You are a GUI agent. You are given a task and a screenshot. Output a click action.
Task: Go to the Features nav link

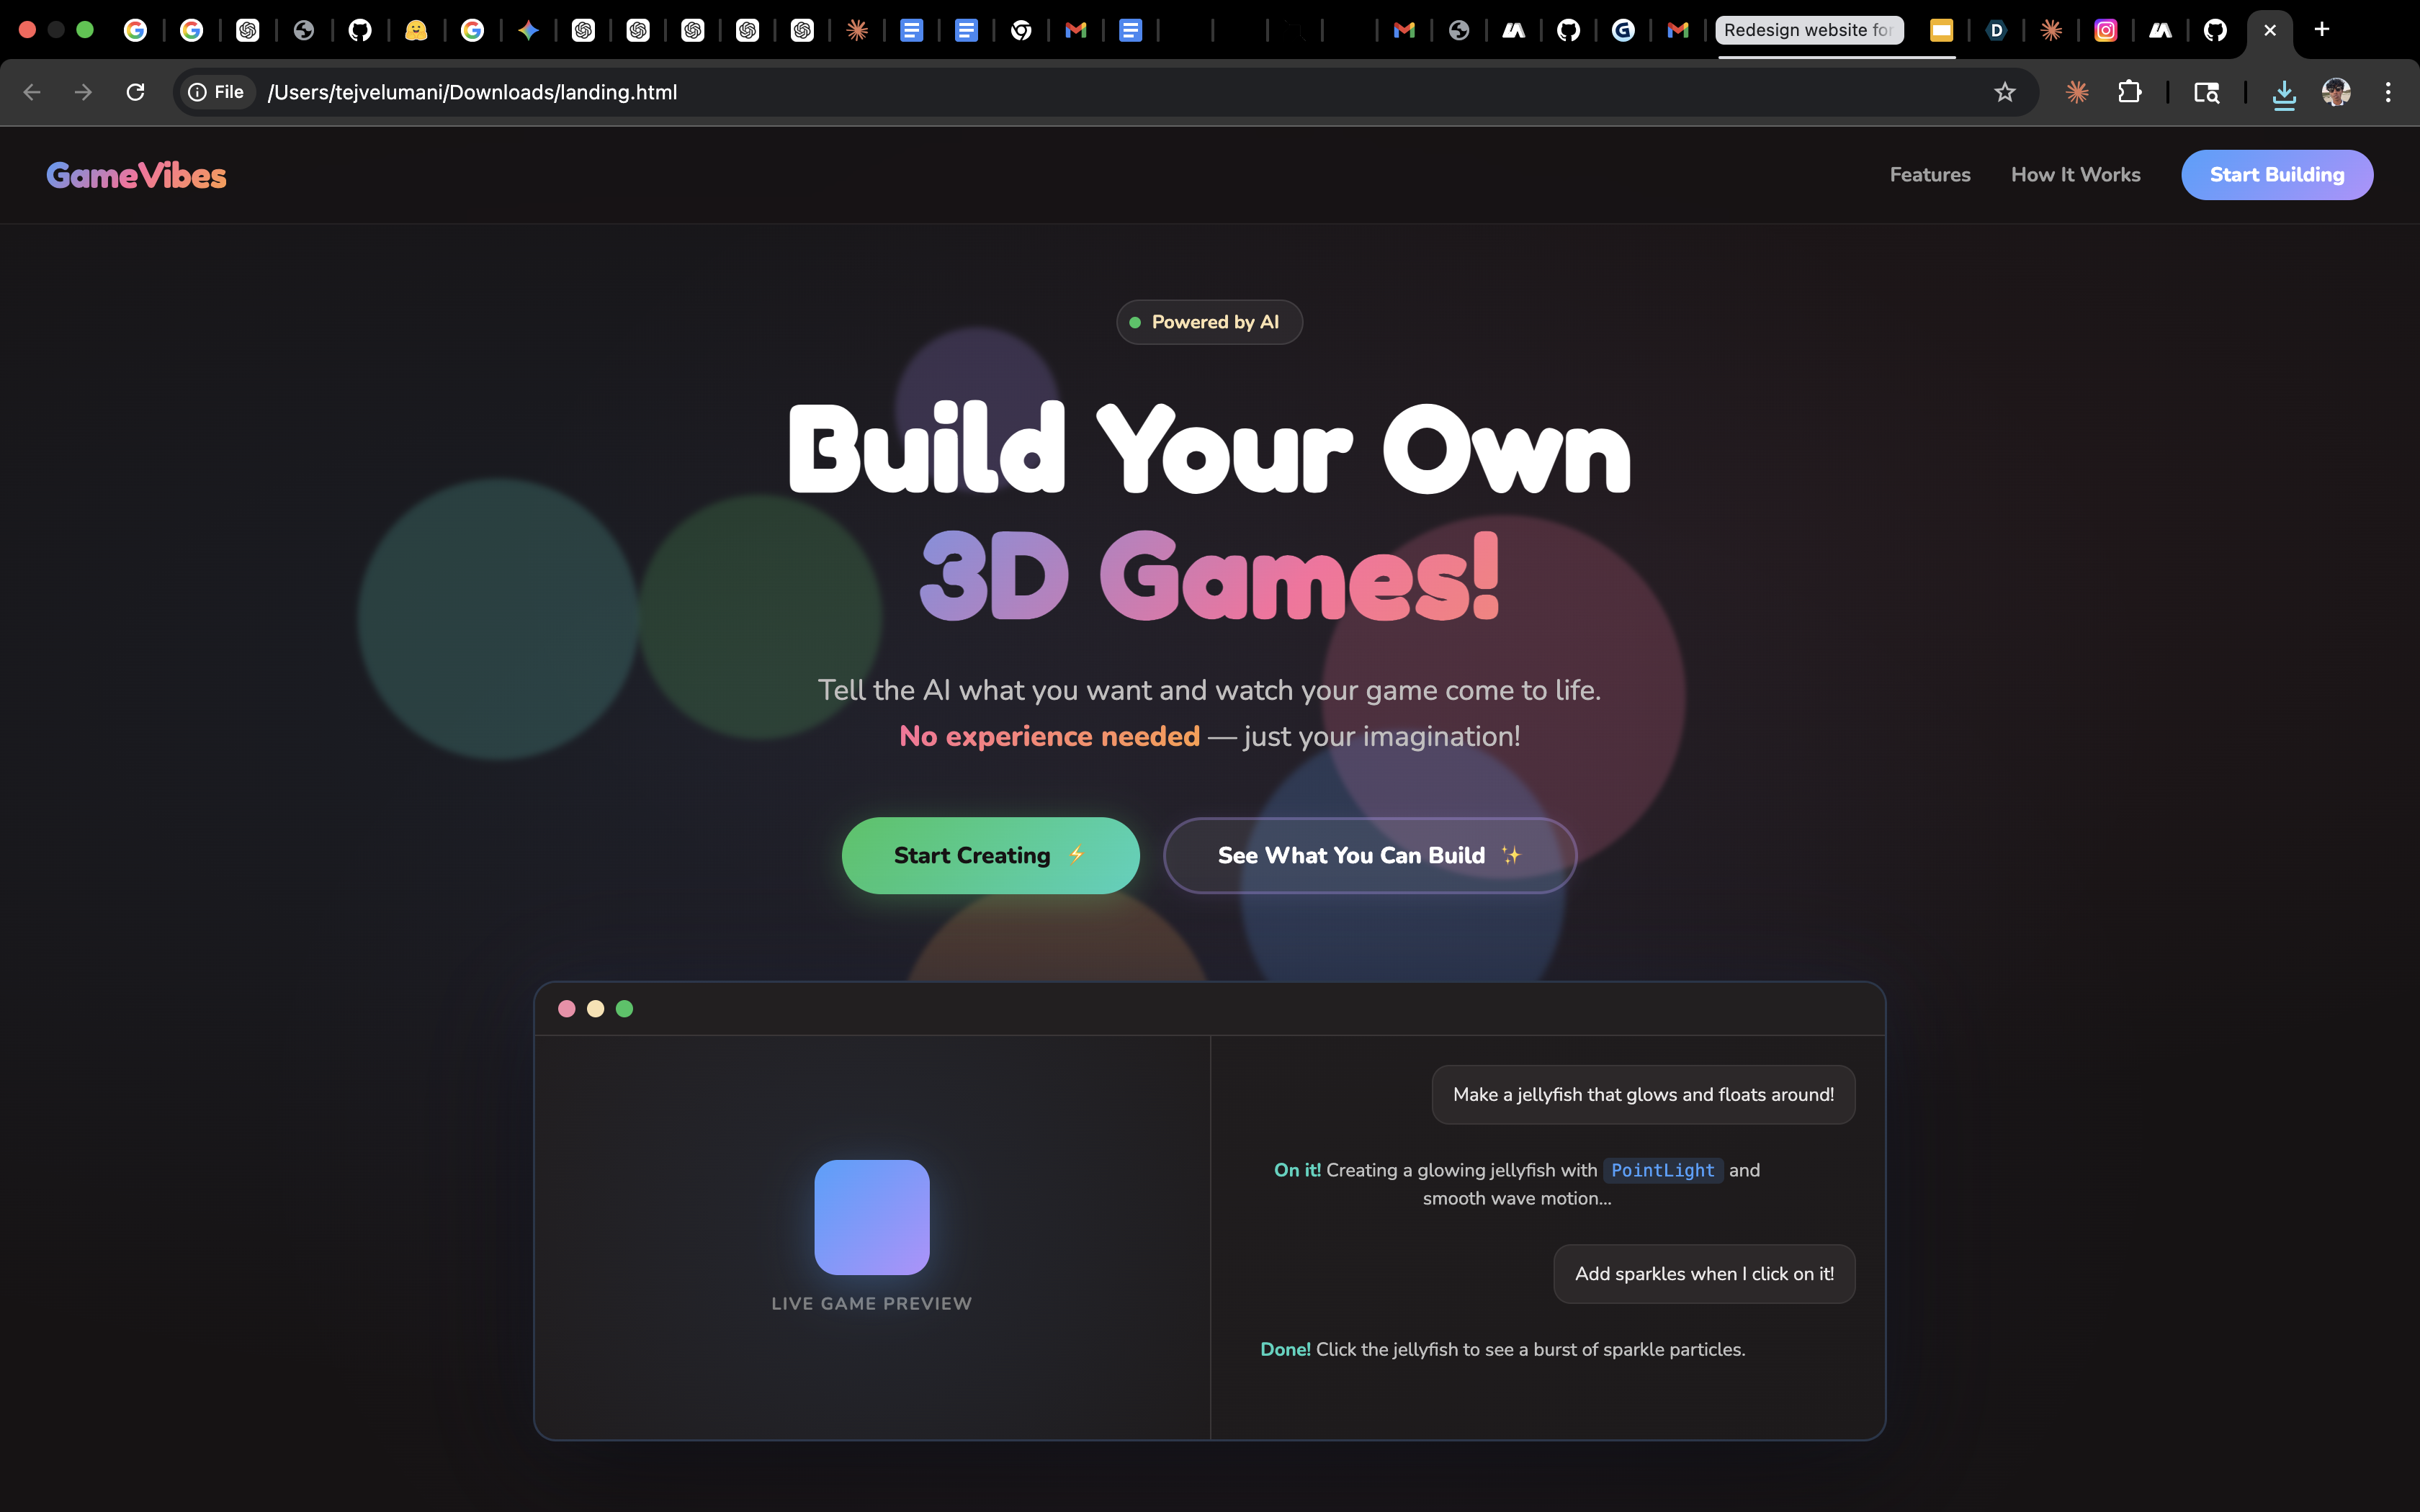pyautogui.click(x=1929, y=175)
